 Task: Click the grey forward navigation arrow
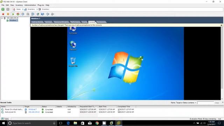[x=8, y=9]
